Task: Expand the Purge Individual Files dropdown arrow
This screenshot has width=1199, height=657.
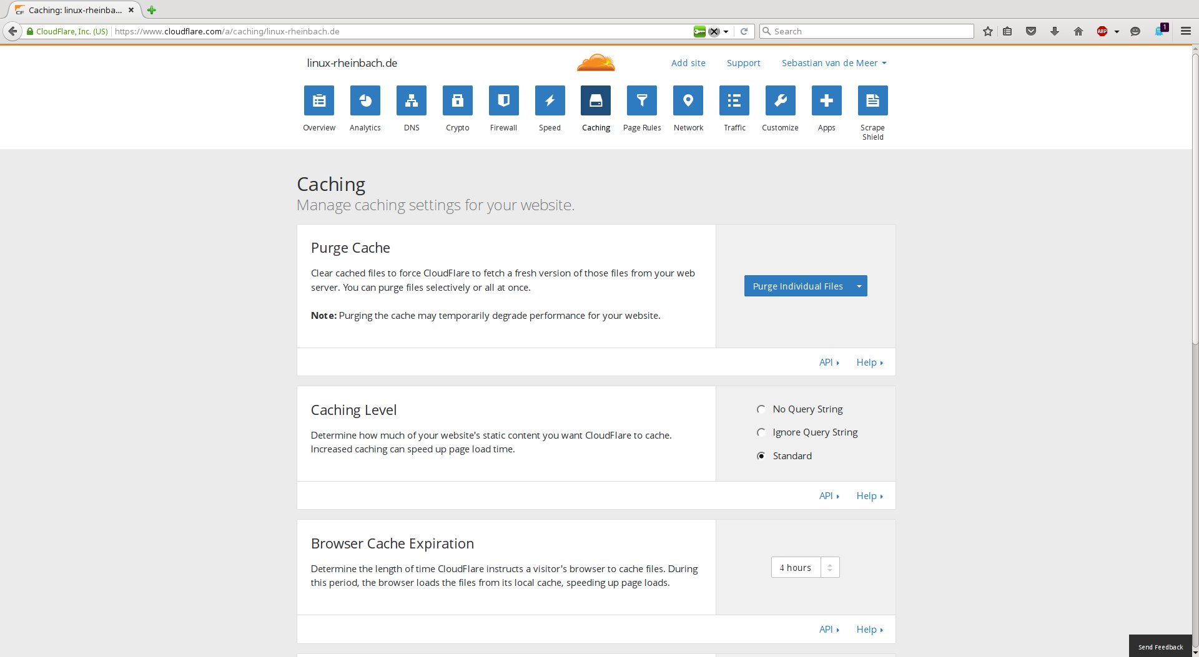Action: (x=859, y=286)
